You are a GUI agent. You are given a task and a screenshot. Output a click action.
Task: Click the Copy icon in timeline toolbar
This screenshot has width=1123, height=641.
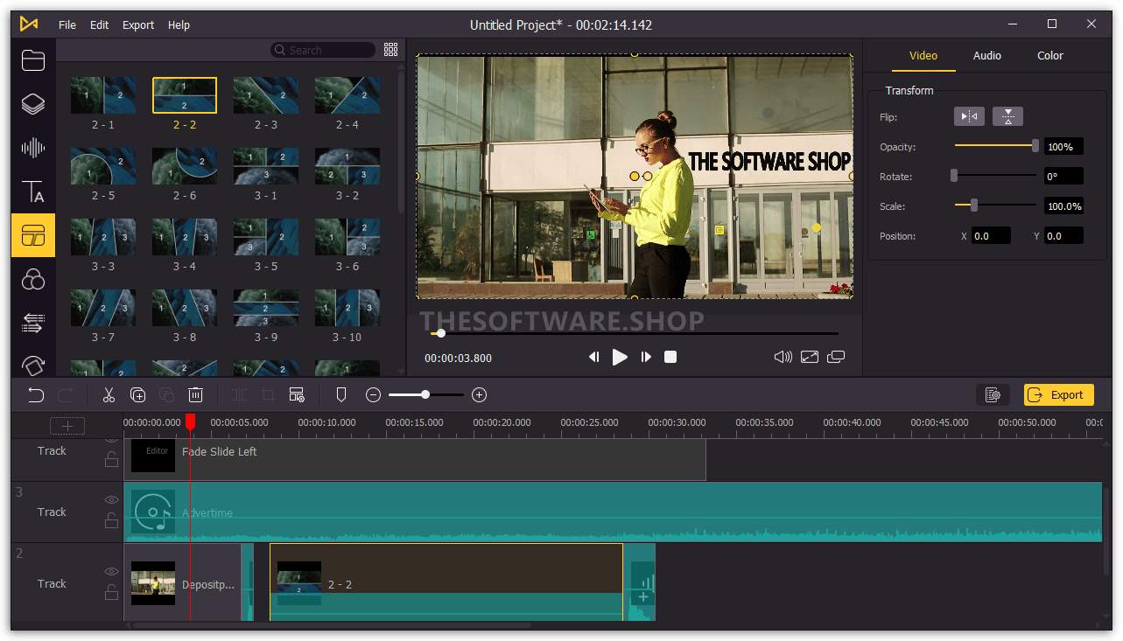tap(137, 395)
